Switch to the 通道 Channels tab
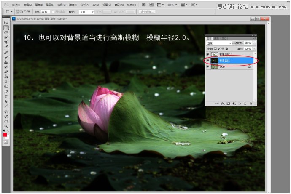The image size is (291, 194). click(x=216, y=38)
